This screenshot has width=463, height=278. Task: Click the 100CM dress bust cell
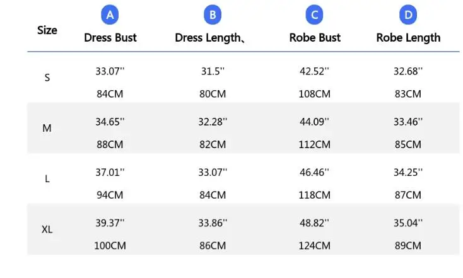click(110, 246)
